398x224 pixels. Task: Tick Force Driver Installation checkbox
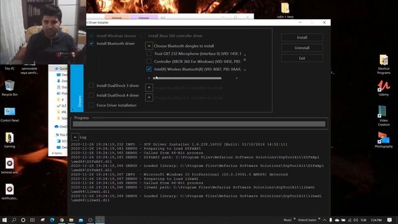coord(91,105)
